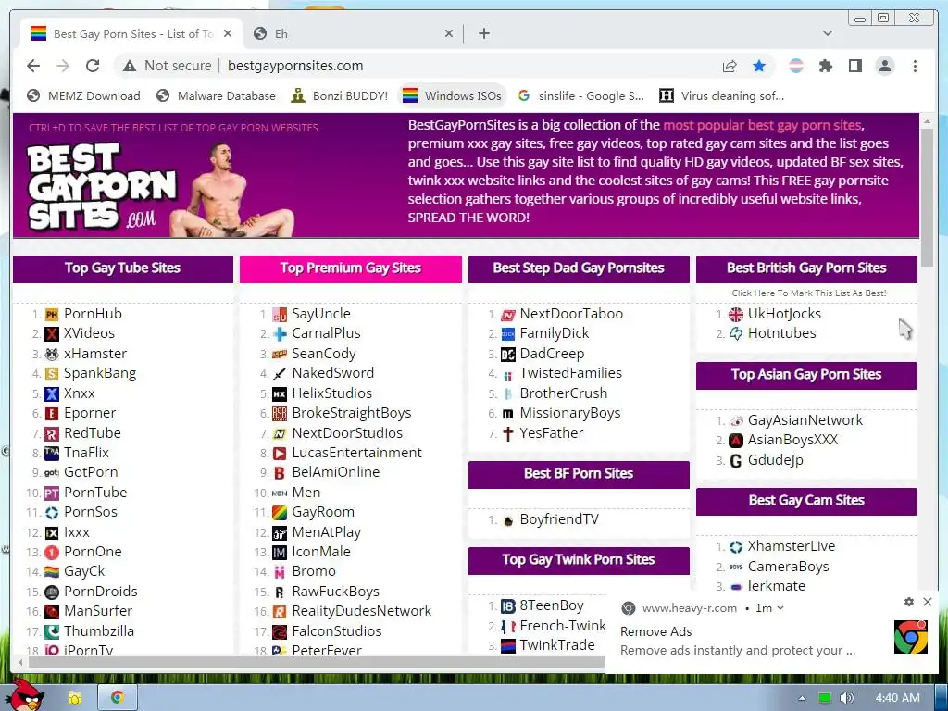Close the Eh tab
948x711 pixels.
point(449,34)
